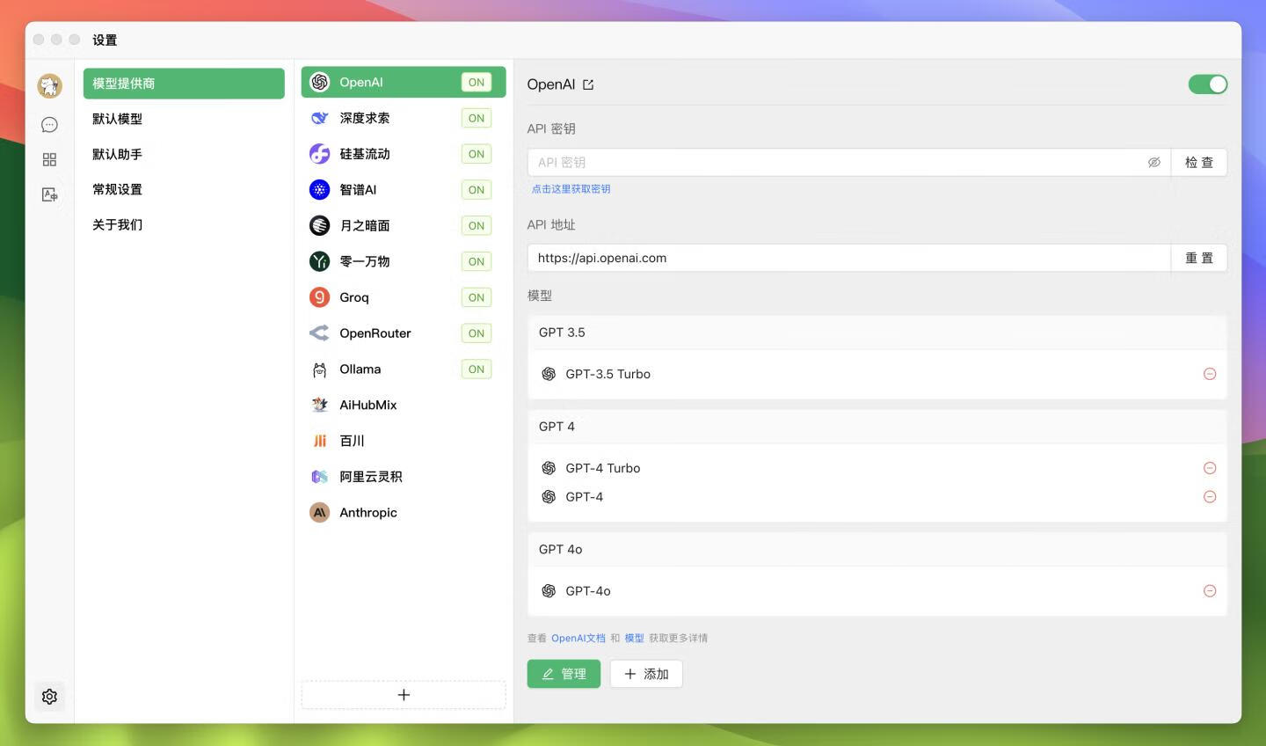The image size is (1266, 746).
Task: Click the Groq provider icon
Action: [320, 297]
